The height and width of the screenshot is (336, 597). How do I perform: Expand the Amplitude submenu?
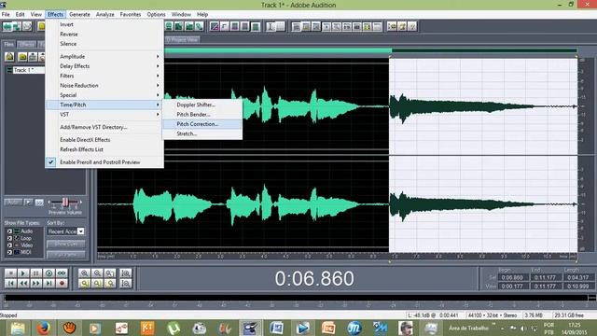point(104,56)
